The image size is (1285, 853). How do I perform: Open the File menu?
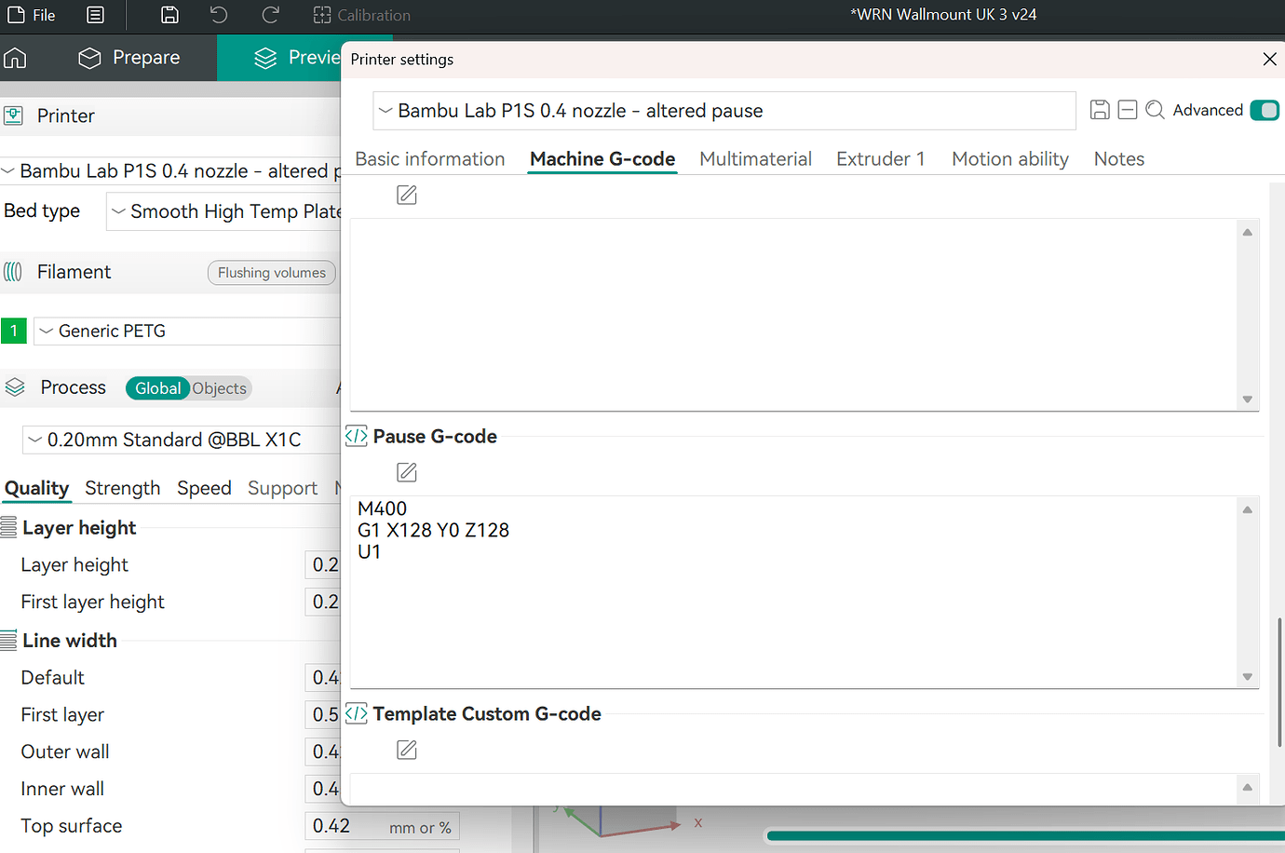32,15
